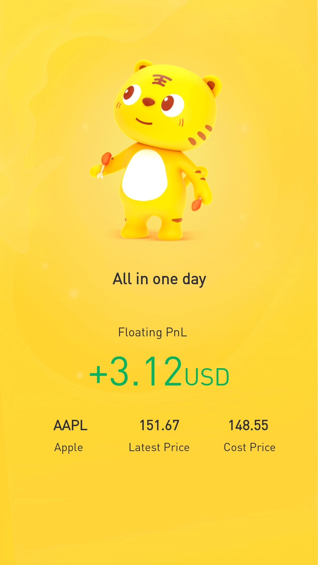Click the tiger mascot's brown nose
This screenshot has width=318, height=565.
[148, 102]
